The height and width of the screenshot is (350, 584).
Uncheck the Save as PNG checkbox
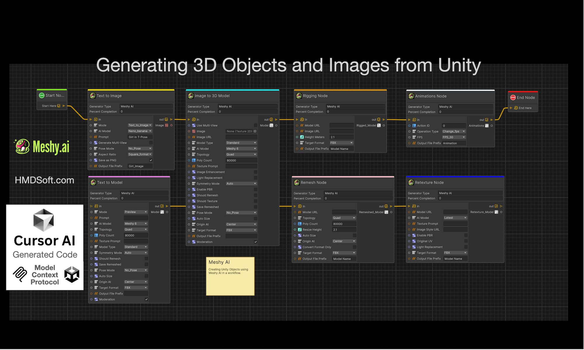point(151,160)
